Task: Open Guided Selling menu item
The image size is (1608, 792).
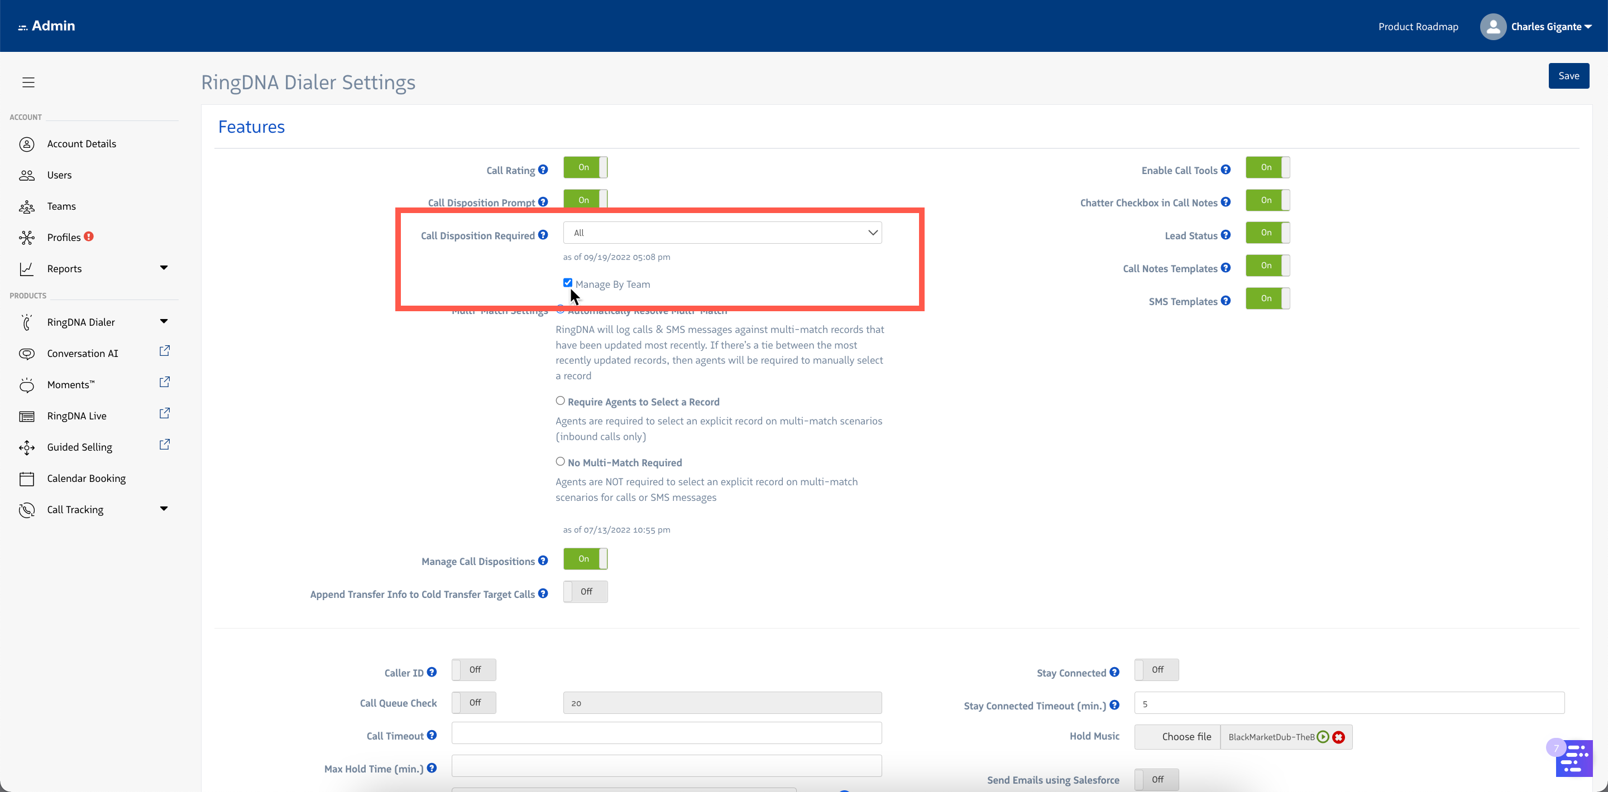Action: (x=79, y=447)
